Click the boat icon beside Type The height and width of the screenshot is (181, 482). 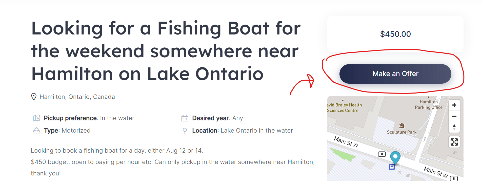click(36, 131)
